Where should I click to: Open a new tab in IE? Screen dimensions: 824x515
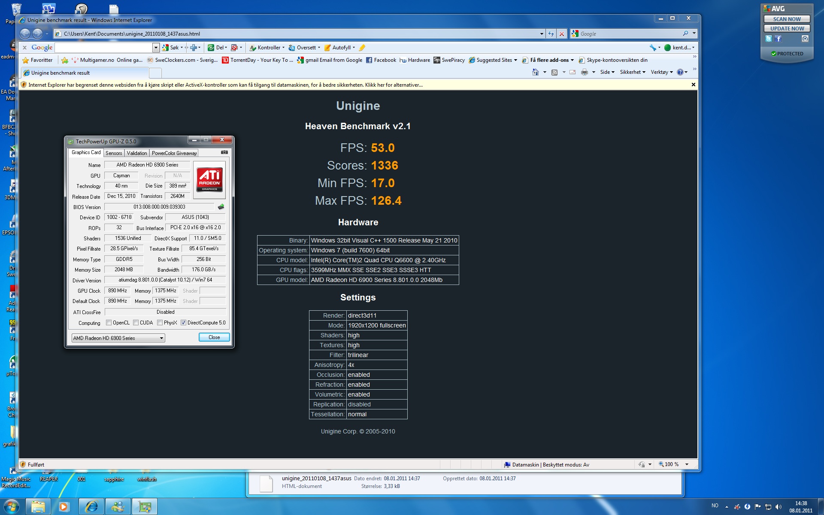coord(155,73)
